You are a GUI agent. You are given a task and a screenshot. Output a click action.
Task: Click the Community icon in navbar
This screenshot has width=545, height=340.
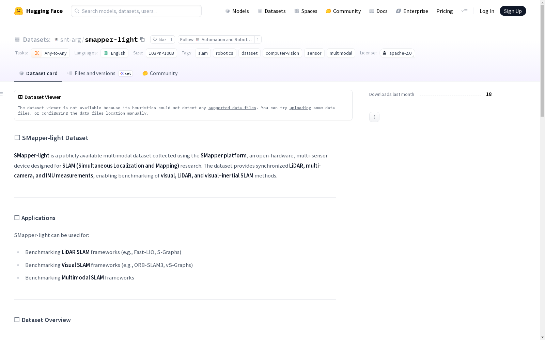[328, 11]
